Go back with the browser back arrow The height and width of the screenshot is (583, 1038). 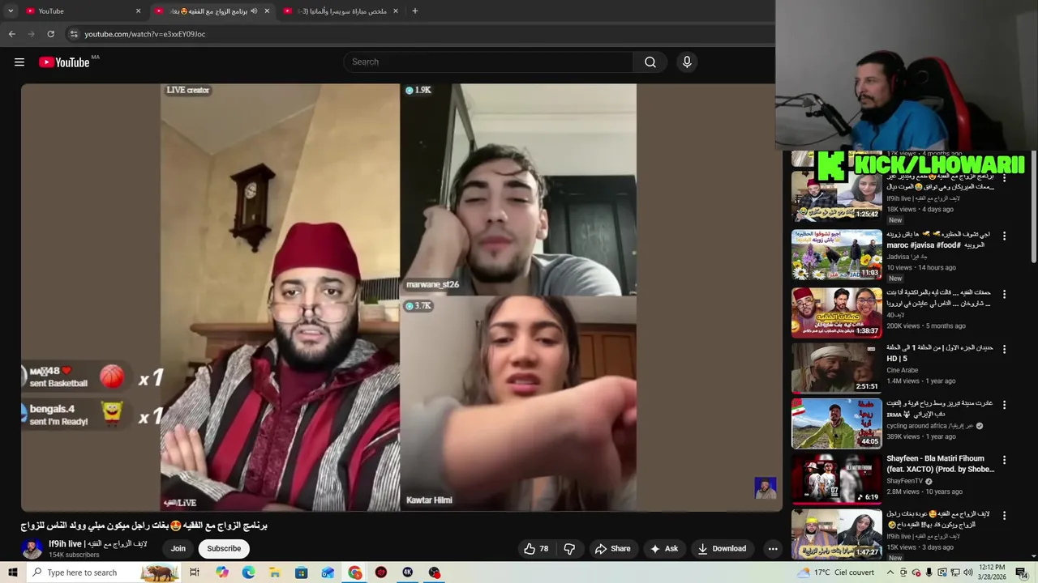pos(12,34)
